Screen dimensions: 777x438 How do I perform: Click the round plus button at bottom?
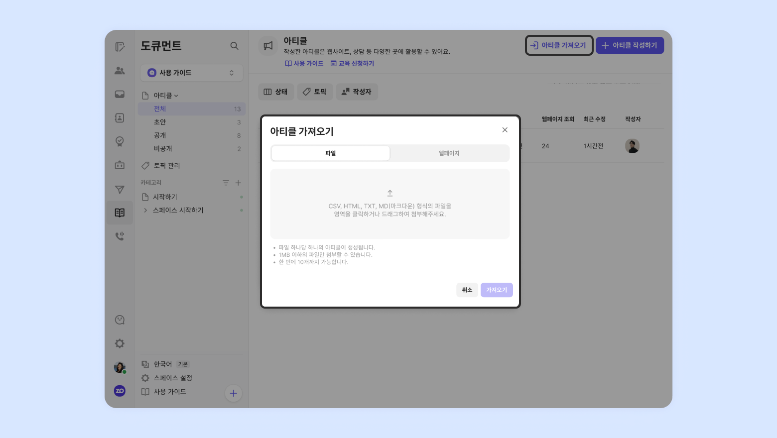[233, 393]
